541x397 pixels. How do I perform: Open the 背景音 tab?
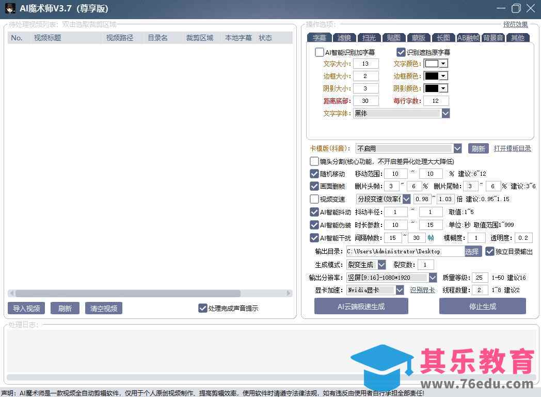click(x=493, y=38)
